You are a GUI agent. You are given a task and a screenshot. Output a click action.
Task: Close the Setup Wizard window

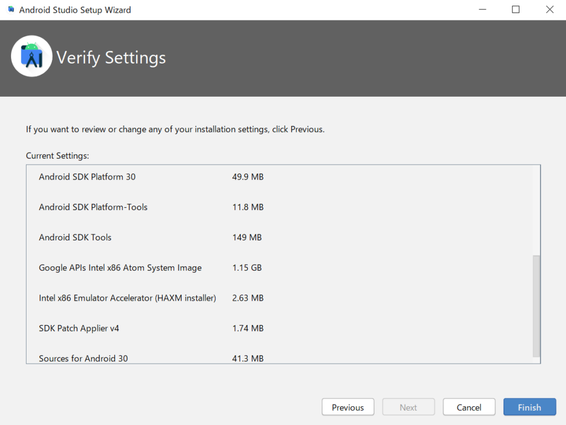[549, 9]
